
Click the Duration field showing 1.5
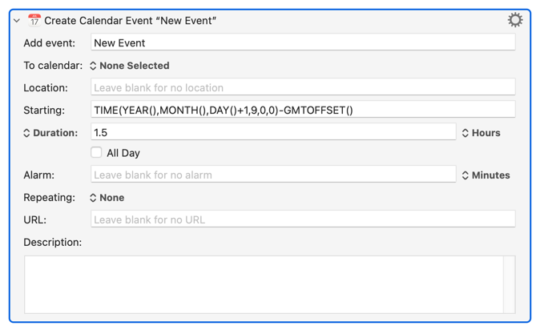(x=272, y=133)
